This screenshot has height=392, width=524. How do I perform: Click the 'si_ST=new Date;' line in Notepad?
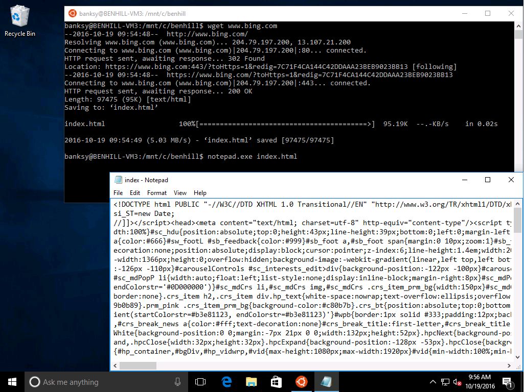click(144, 213)
